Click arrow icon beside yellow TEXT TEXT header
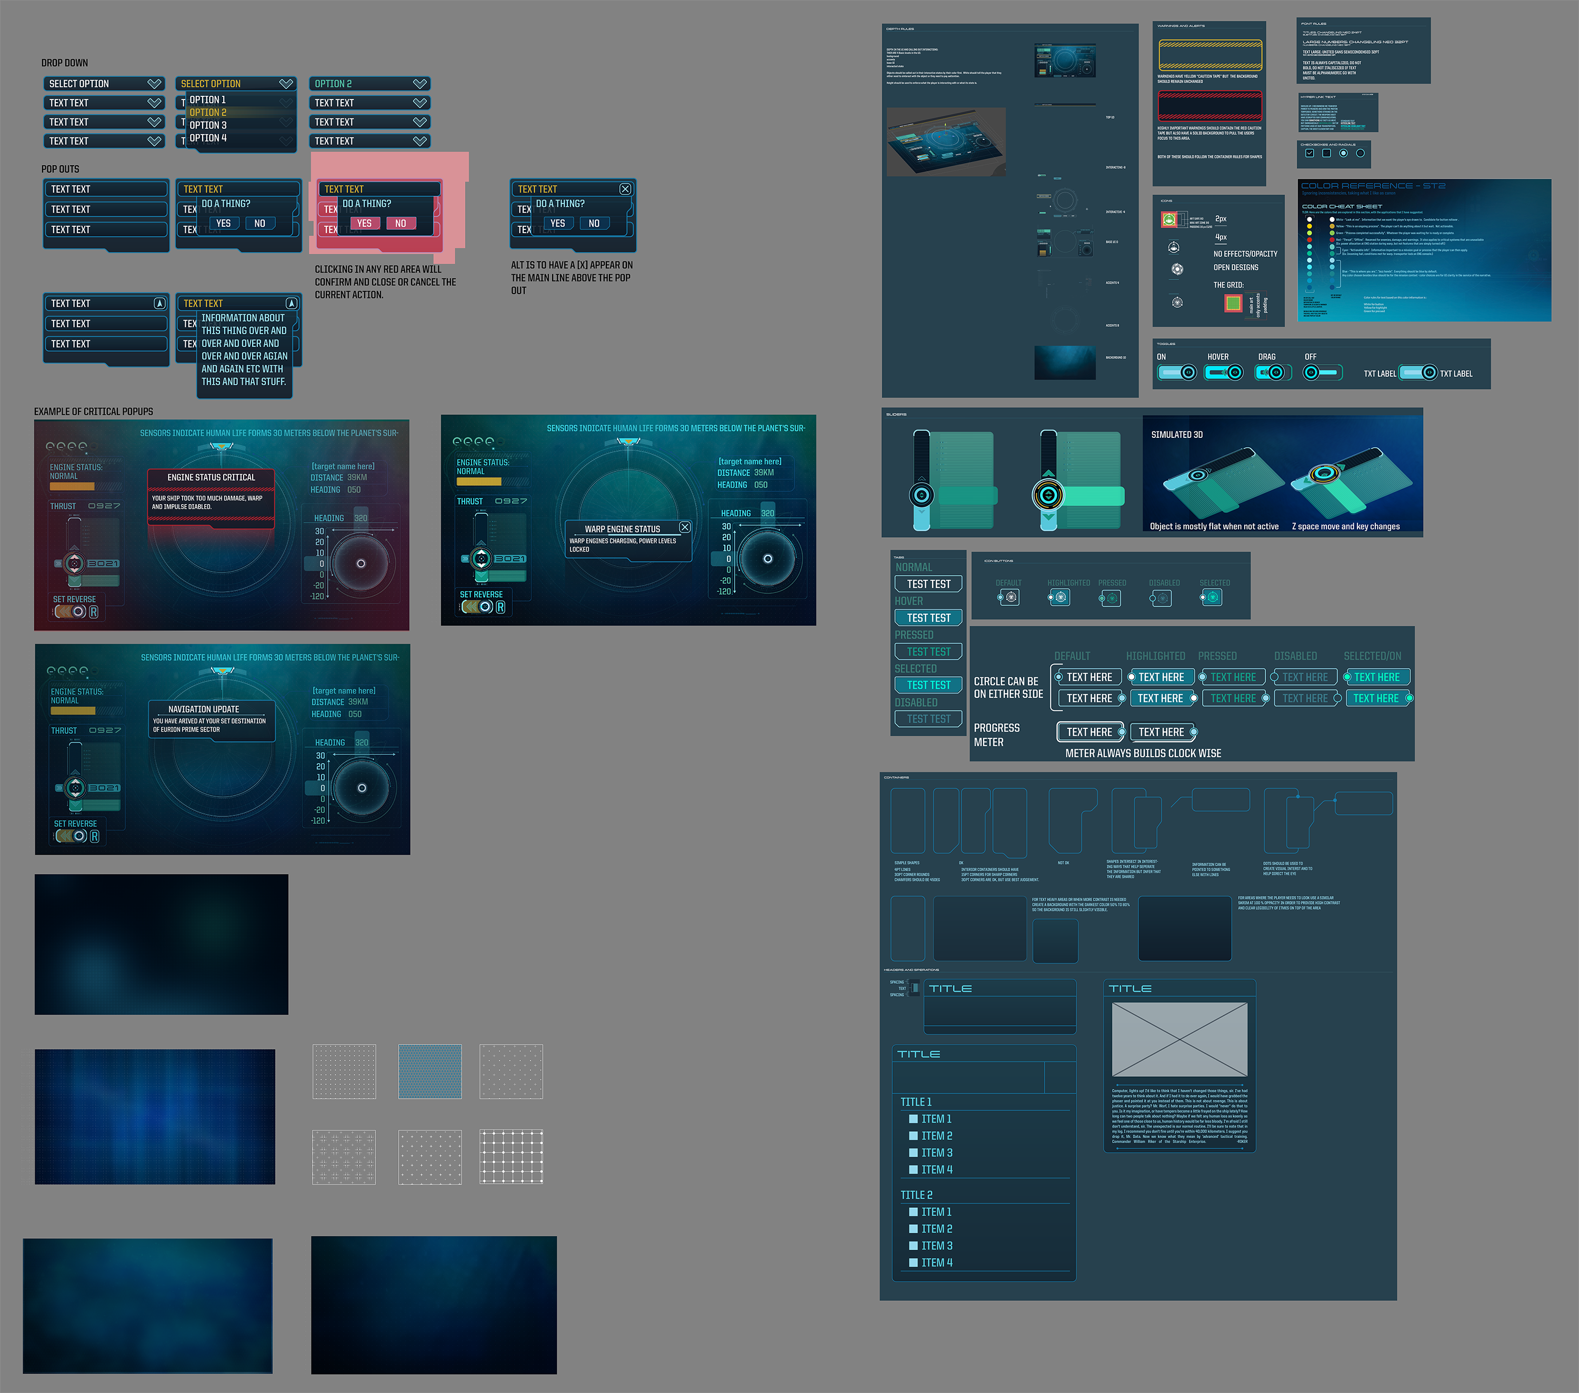 click(291, 304)
